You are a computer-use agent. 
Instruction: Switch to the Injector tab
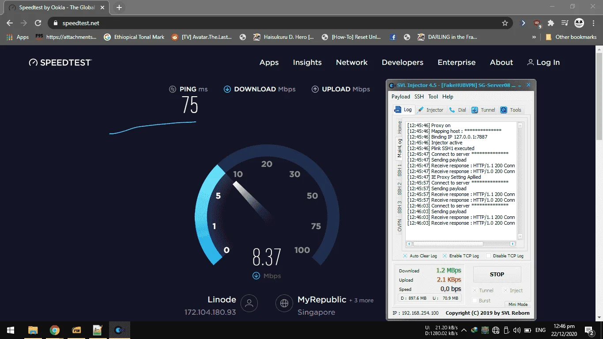coord(430,110)
